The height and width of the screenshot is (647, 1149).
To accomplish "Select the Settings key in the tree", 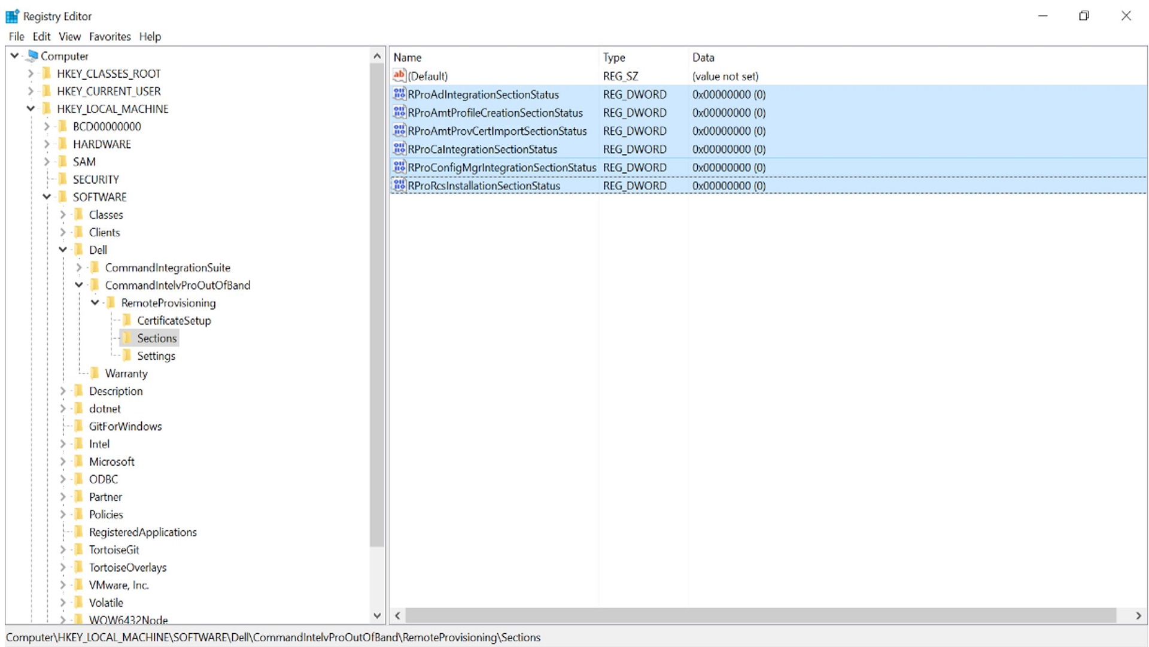I will (155, 356).
